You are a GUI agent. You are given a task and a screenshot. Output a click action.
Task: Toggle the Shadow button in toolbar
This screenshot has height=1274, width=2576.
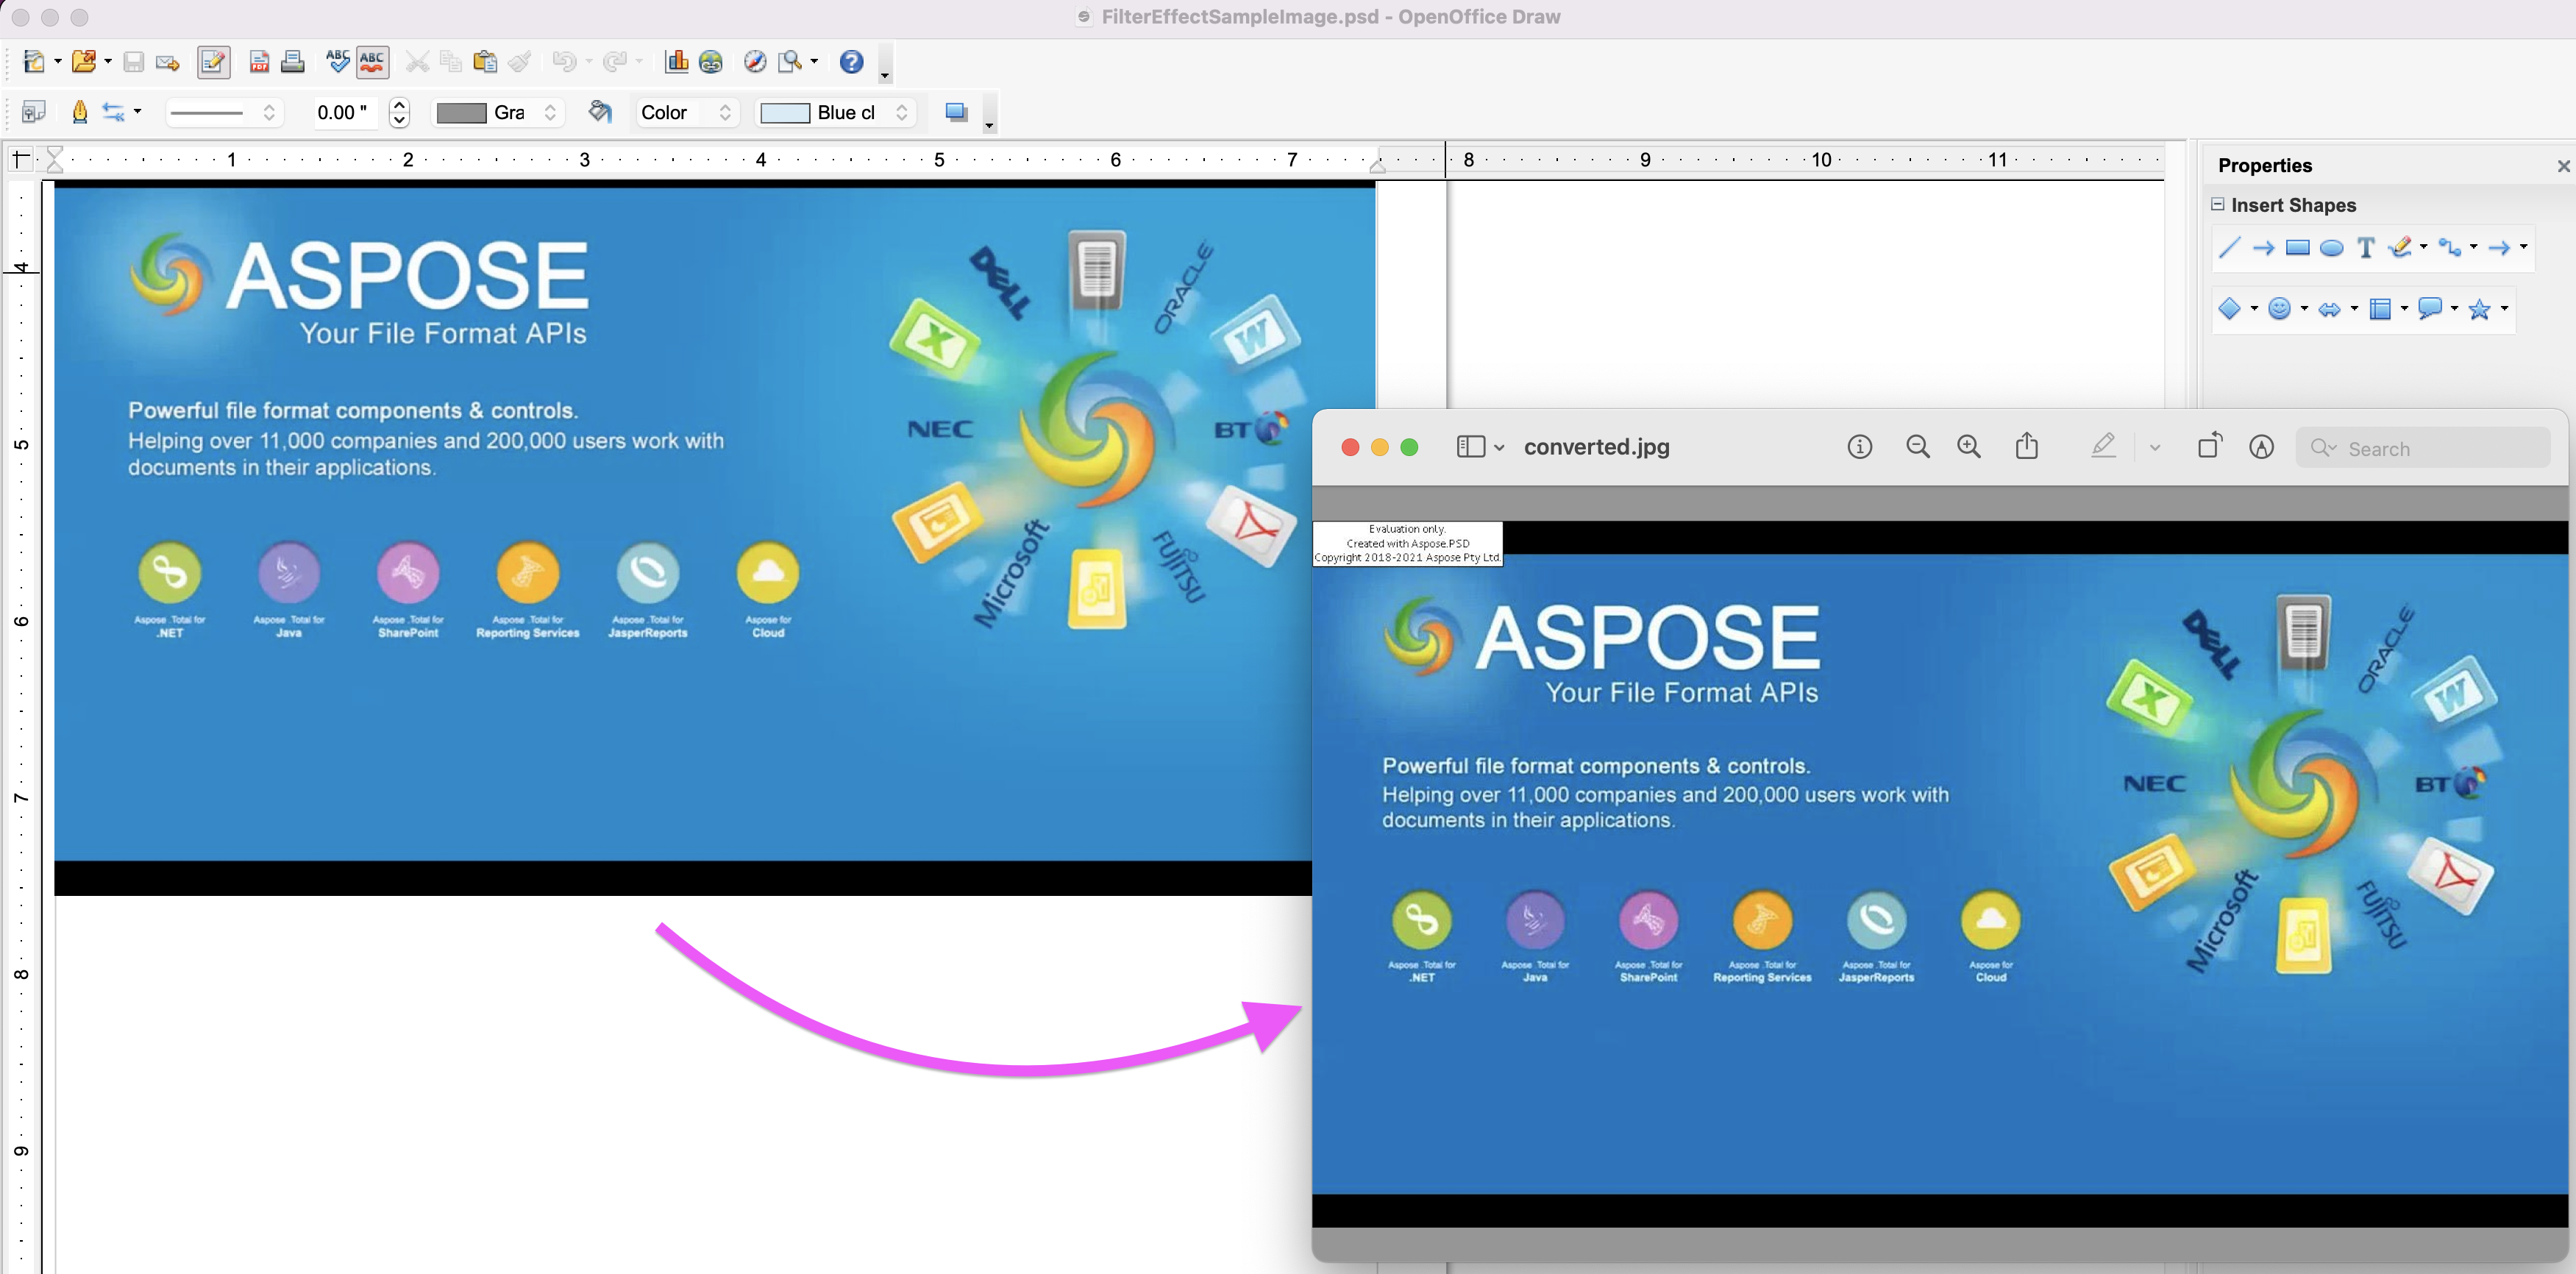point(956,112)
